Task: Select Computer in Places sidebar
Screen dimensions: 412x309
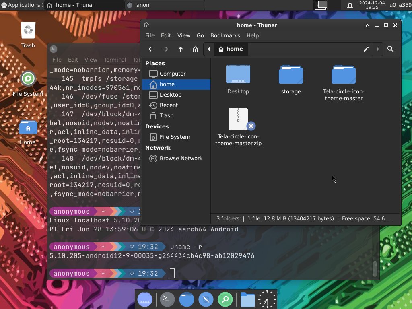Action: 176,74
